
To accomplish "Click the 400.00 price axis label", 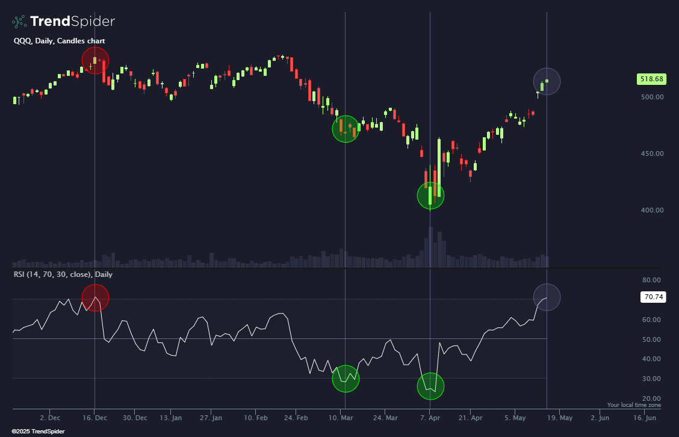I will coord(652,210).
